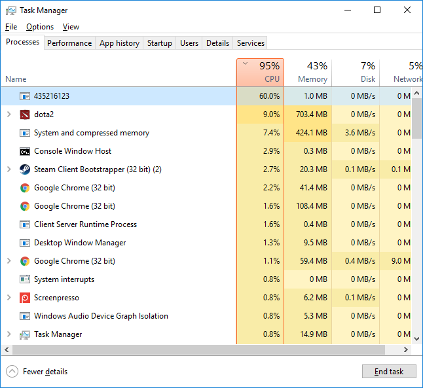The width and height of the screenshot is (423, 388).
Task: Expand the Steam Client Bootstrapper group
Action: point(9,169)
